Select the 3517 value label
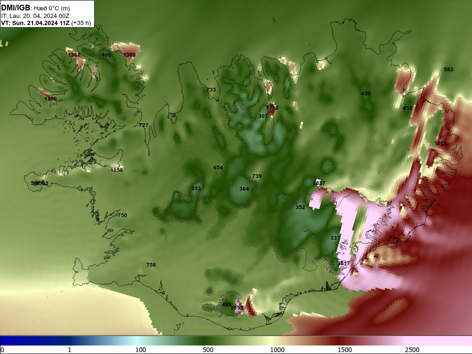 point(344,263)
